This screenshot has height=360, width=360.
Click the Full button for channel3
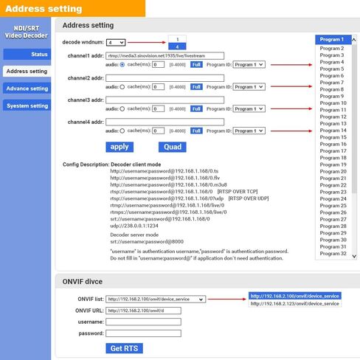pyautogui.click(x=196, y=108)
